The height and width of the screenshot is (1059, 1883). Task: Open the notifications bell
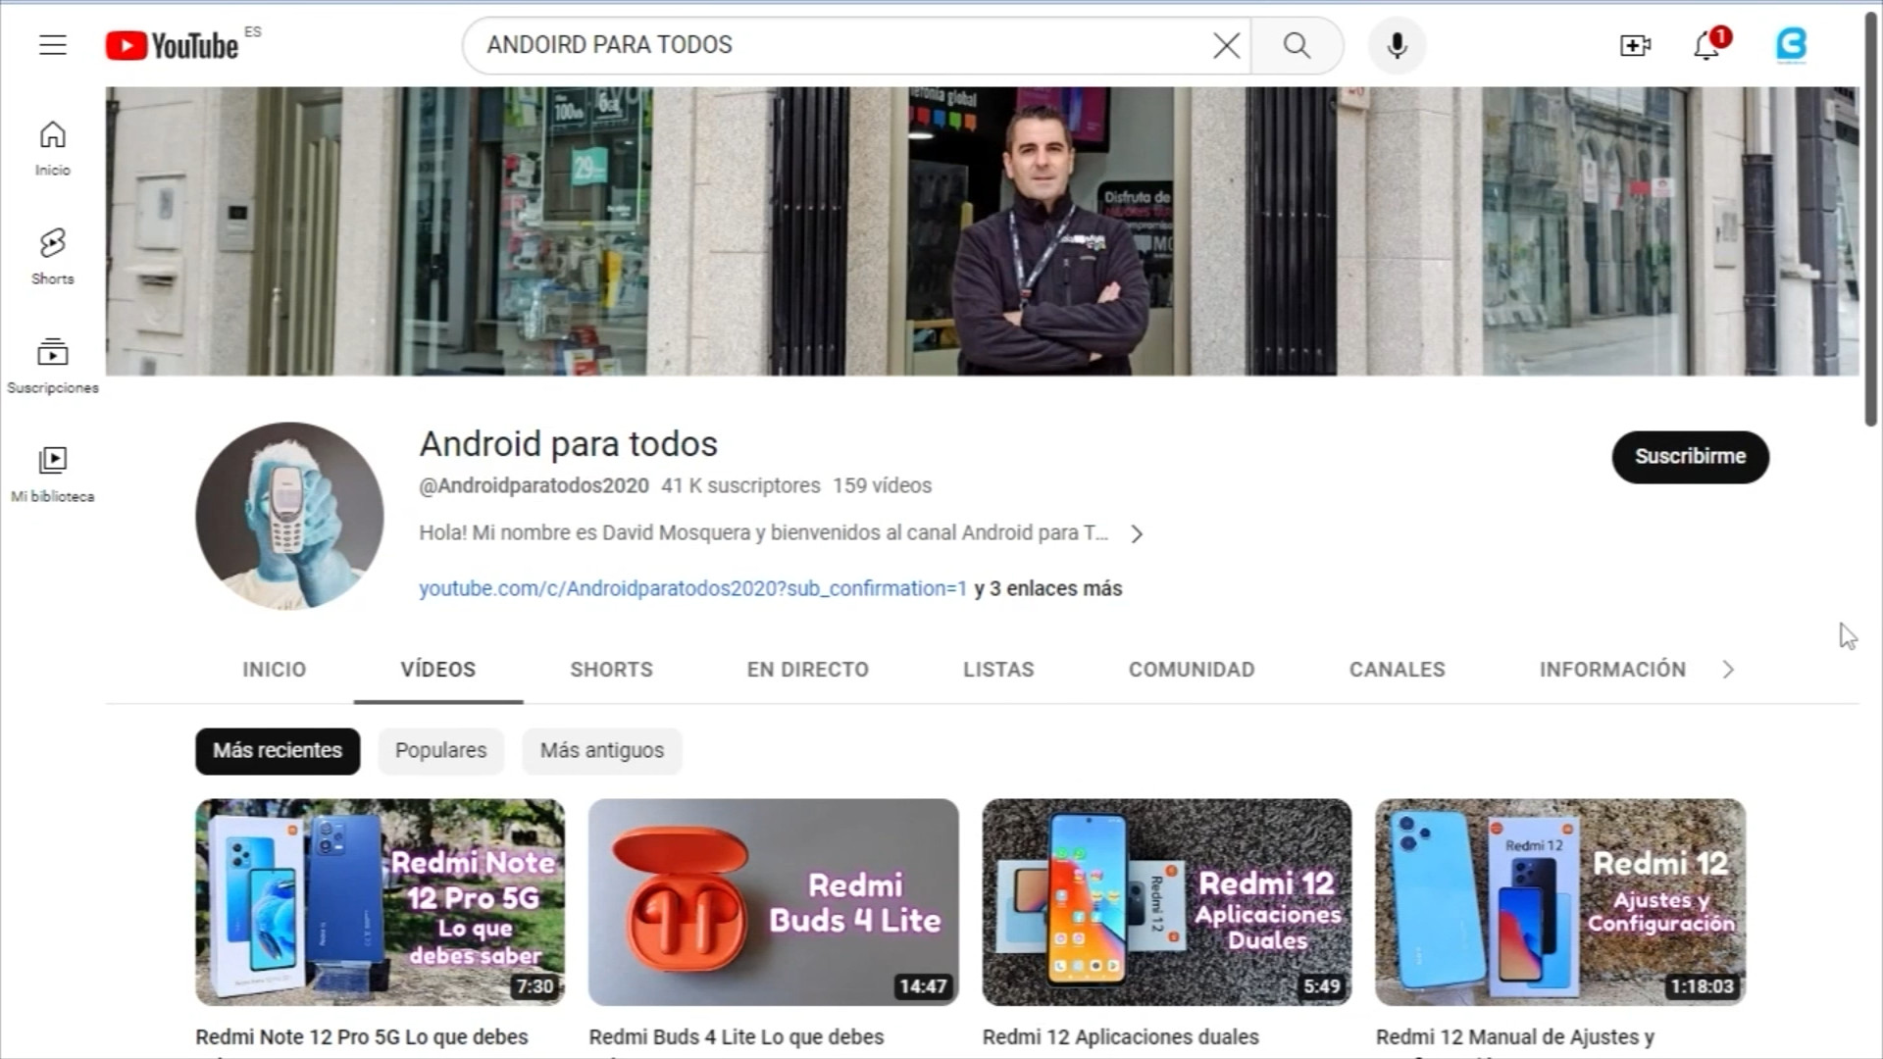[x=1707, y=45]
